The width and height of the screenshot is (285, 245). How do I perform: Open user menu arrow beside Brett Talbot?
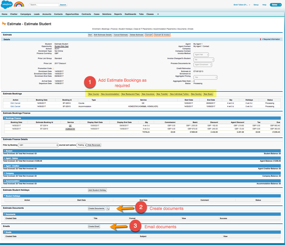point(250,5)
